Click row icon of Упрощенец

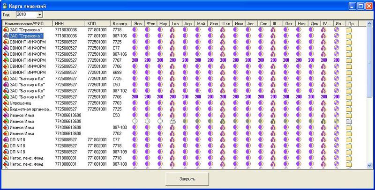6,103
